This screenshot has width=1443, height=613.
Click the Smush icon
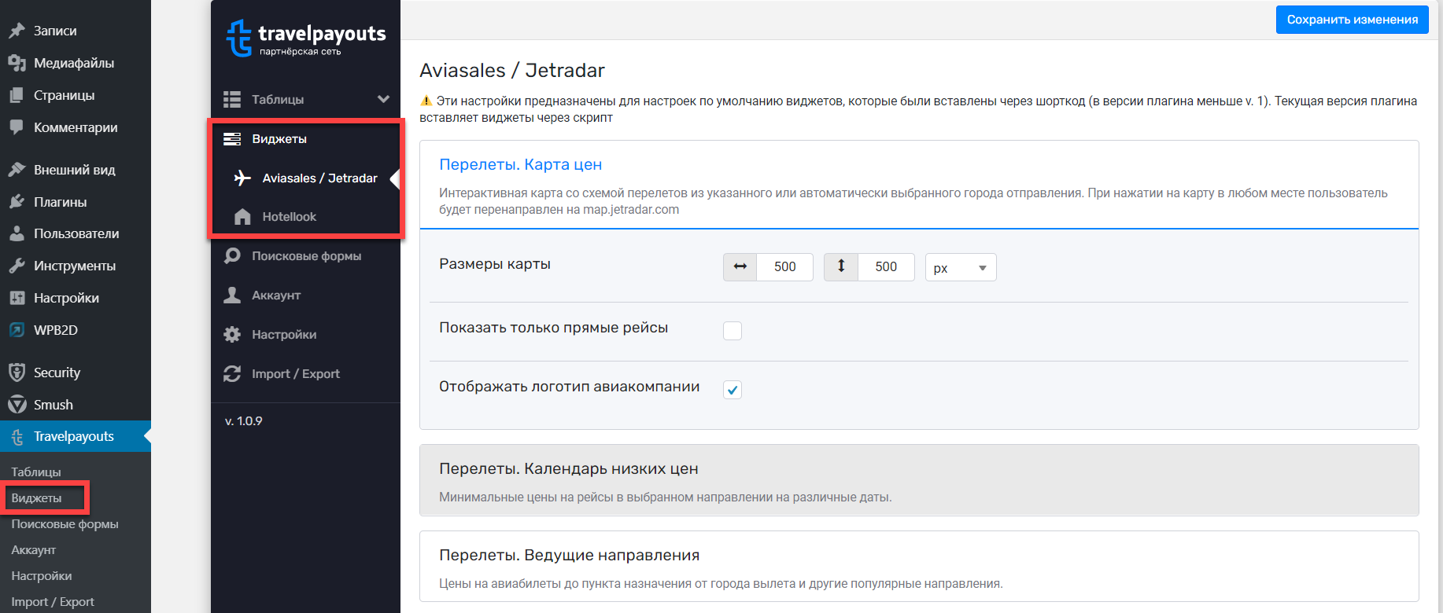point(17,405)
